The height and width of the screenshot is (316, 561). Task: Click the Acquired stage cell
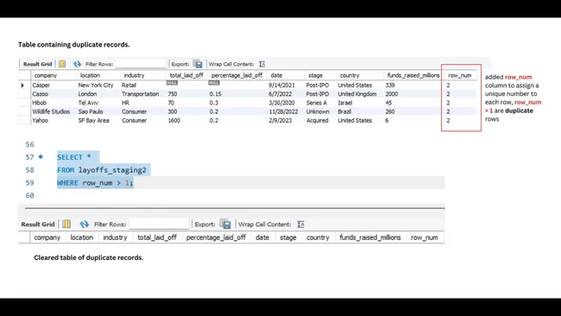(317, 121)
